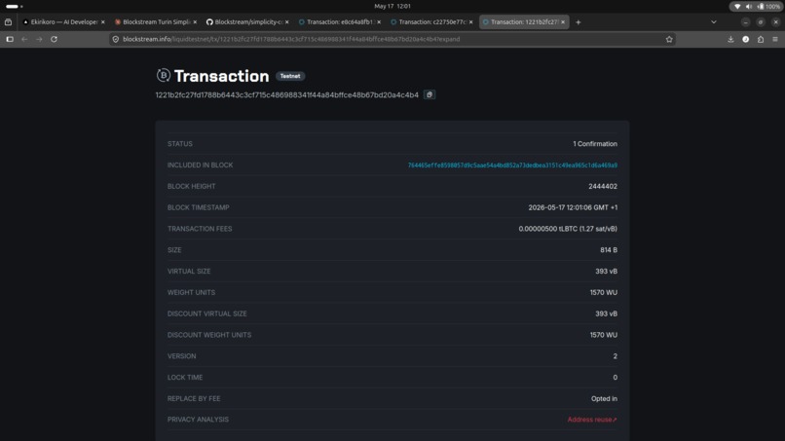Viewport: 785px width, 441px height.
Task: Open the volume indicator in system tray
Action: click(x=748, y=7)
